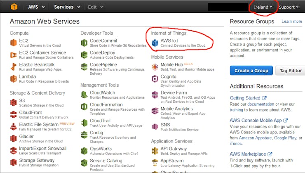Click the Service Catalog icon

84,163
